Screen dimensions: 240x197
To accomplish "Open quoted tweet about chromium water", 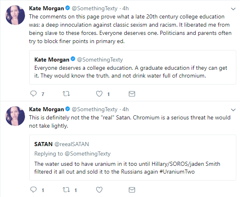I will tap(133, 67).
